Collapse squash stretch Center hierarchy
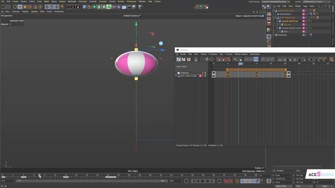 [277, 28]
